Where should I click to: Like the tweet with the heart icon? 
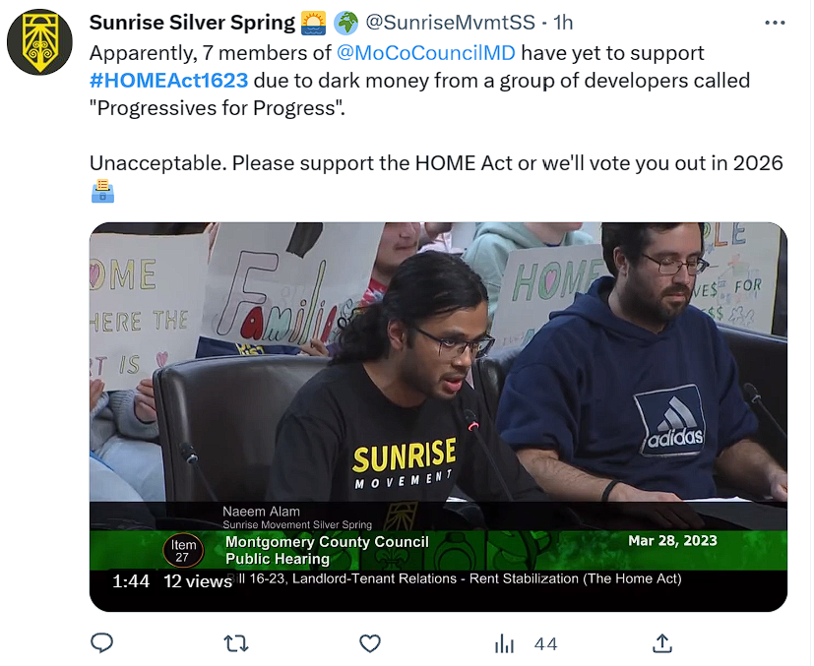click(370, 643)
